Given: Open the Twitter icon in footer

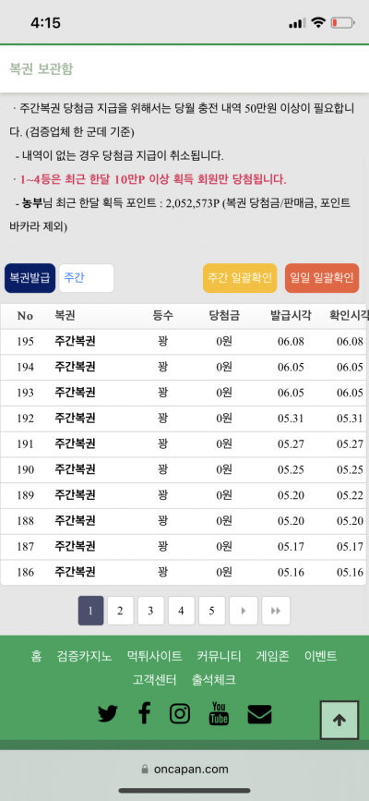Looking at the screenshot, I should point(108,713).
